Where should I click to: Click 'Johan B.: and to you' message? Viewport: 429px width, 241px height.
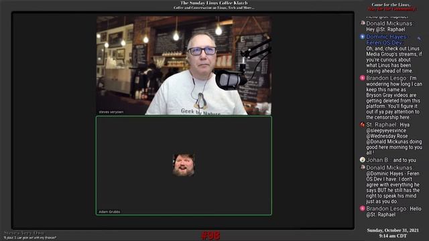point(391,160)
